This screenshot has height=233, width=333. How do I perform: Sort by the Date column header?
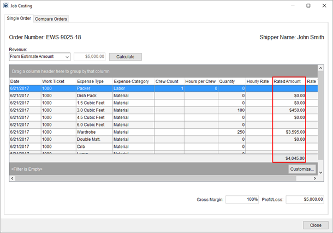25,82
